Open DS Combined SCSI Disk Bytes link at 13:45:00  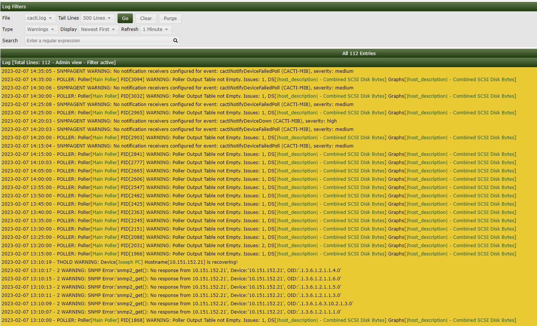point(331,204)
